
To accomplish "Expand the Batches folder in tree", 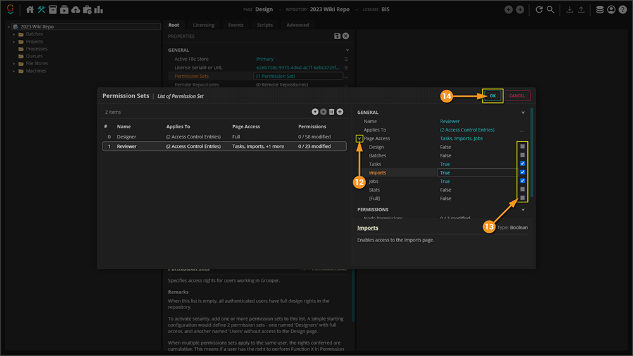I will (14, 34).
